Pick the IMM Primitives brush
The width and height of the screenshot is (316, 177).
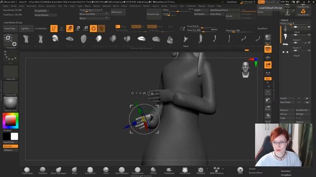[216, 171]
